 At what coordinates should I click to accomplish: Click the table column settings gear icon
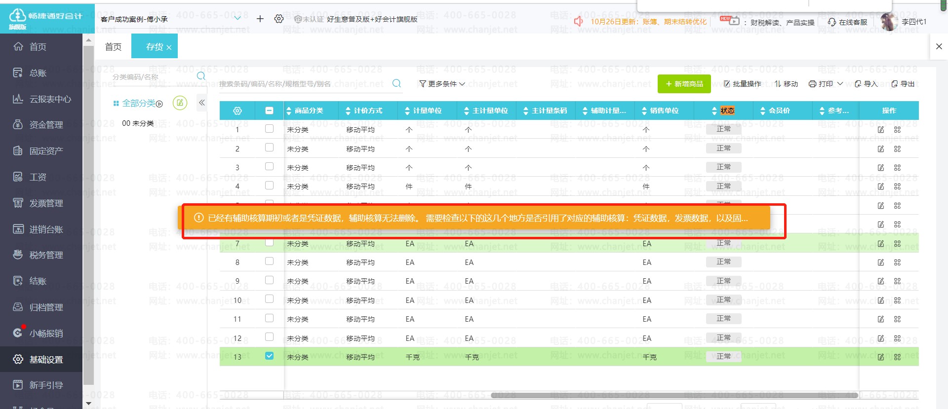click(237, 111)
